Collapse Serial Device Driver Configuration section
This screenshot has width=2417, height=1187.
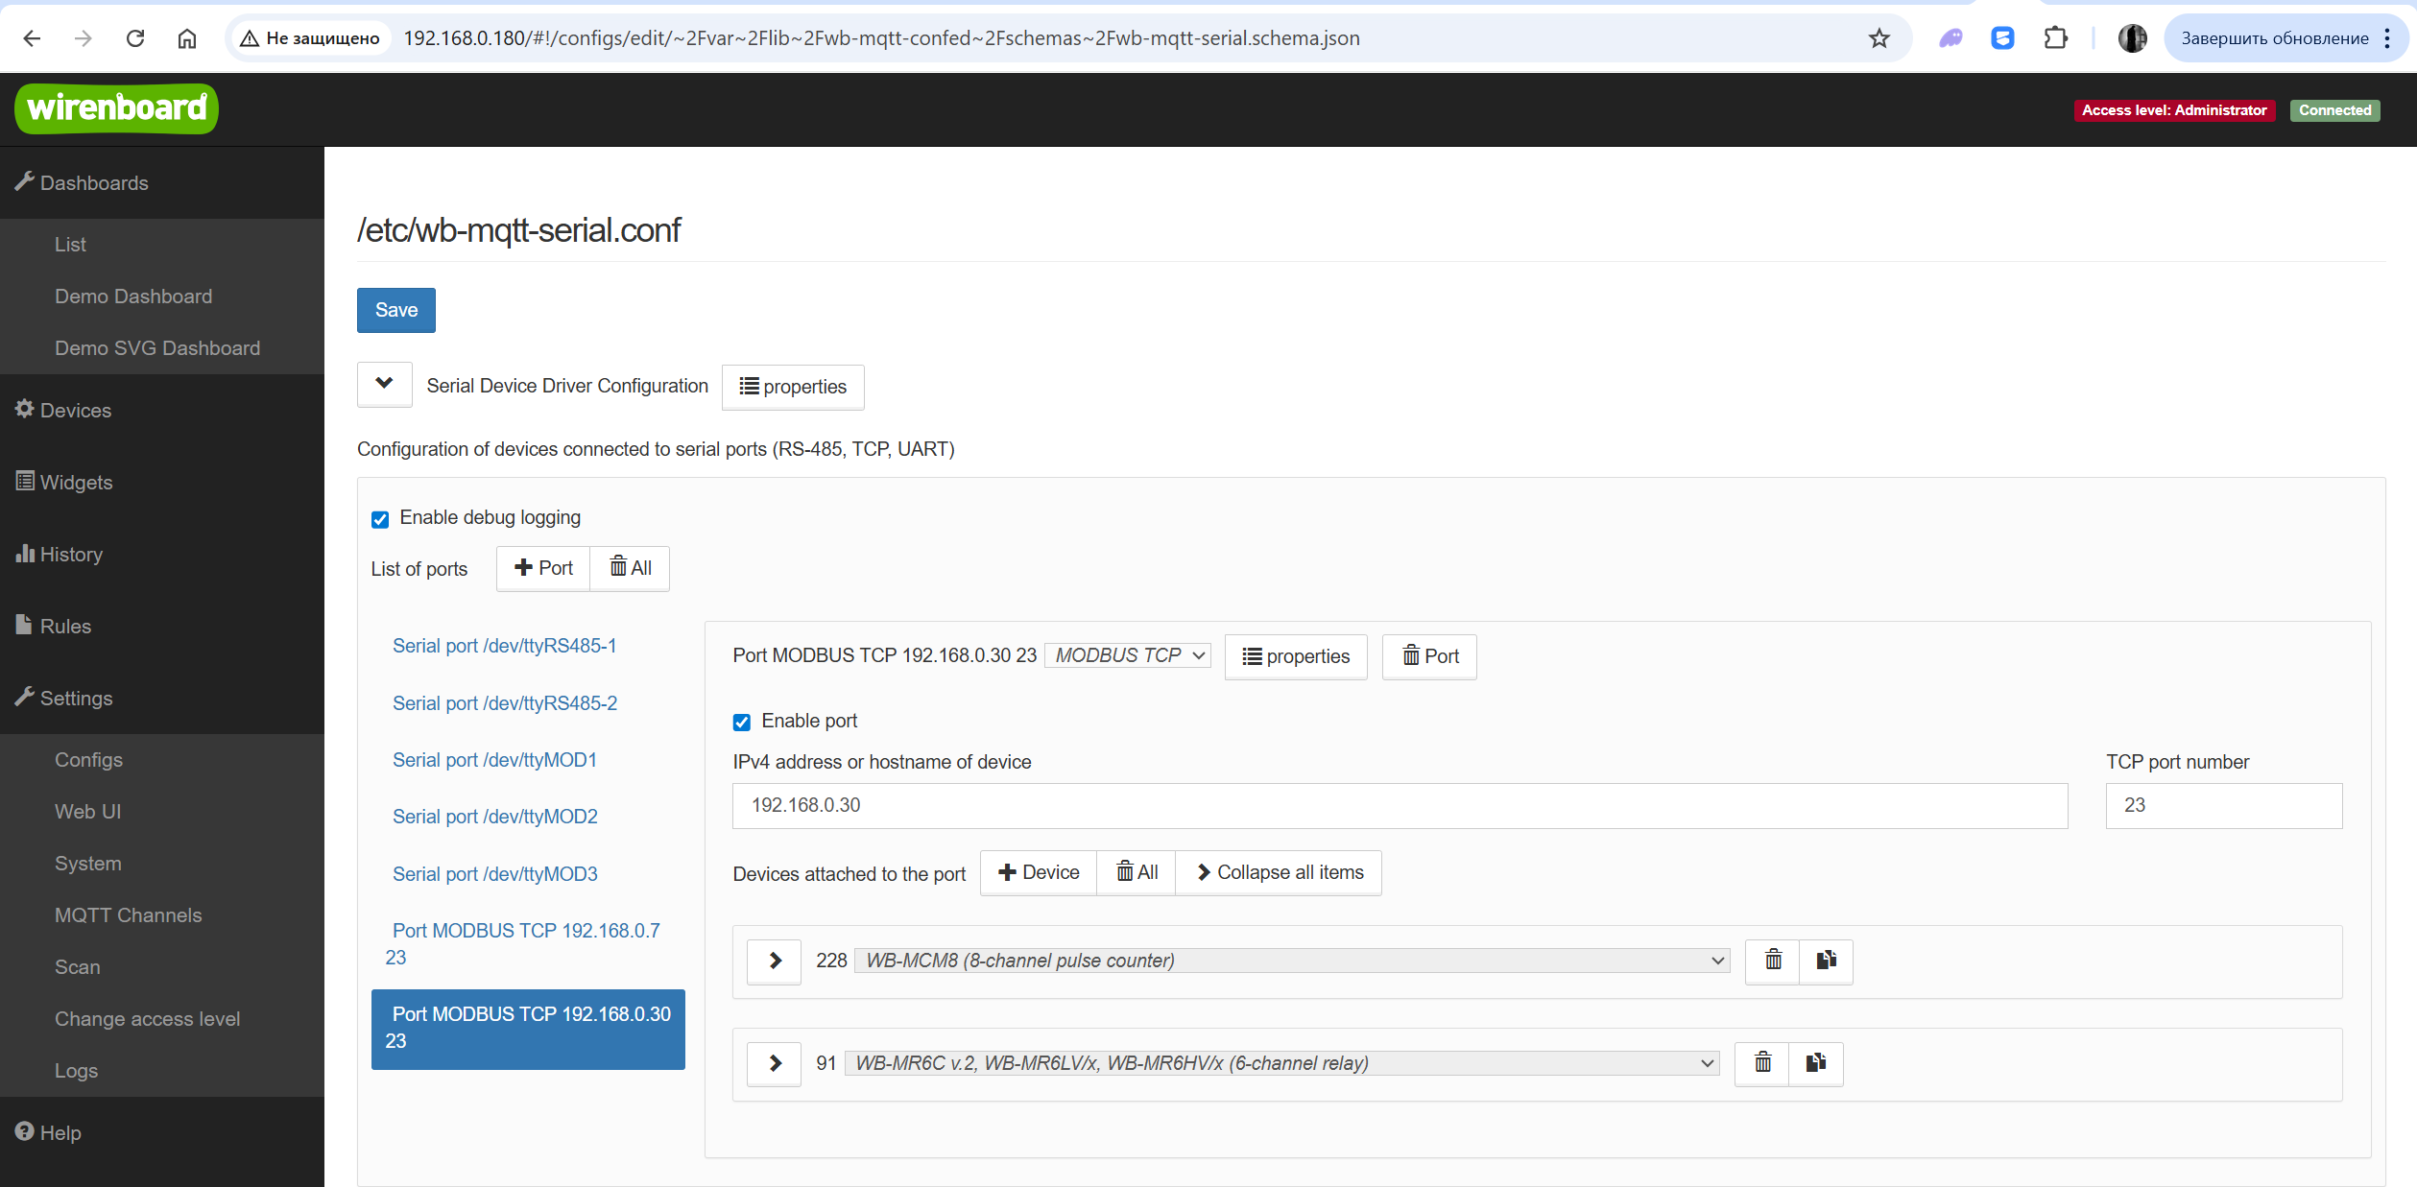(384, 385)
